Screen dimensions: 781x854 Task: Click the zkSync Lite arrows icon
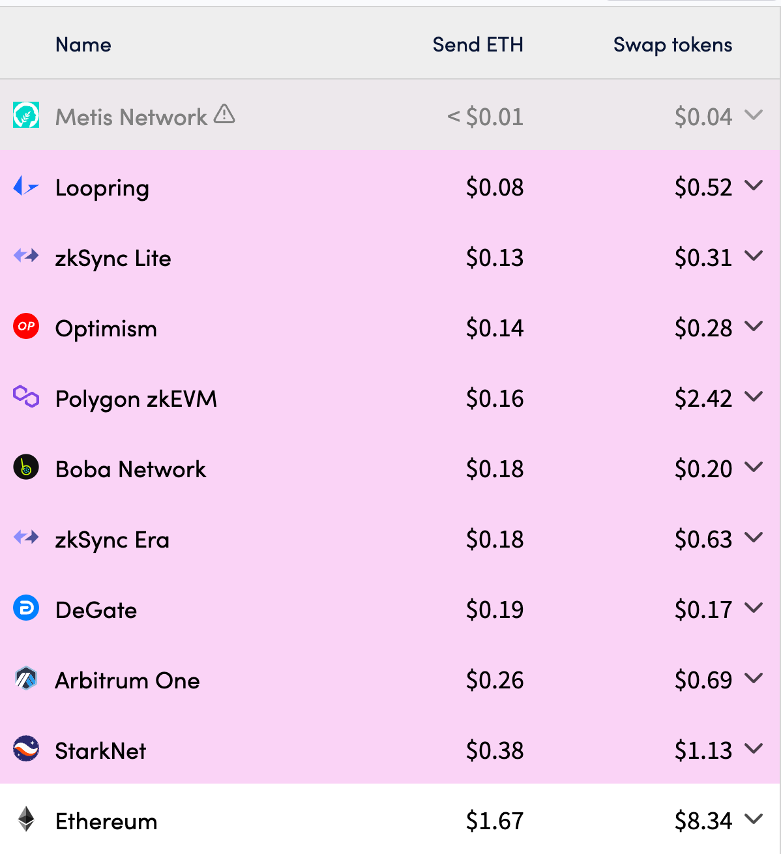(x=25, y=257)
